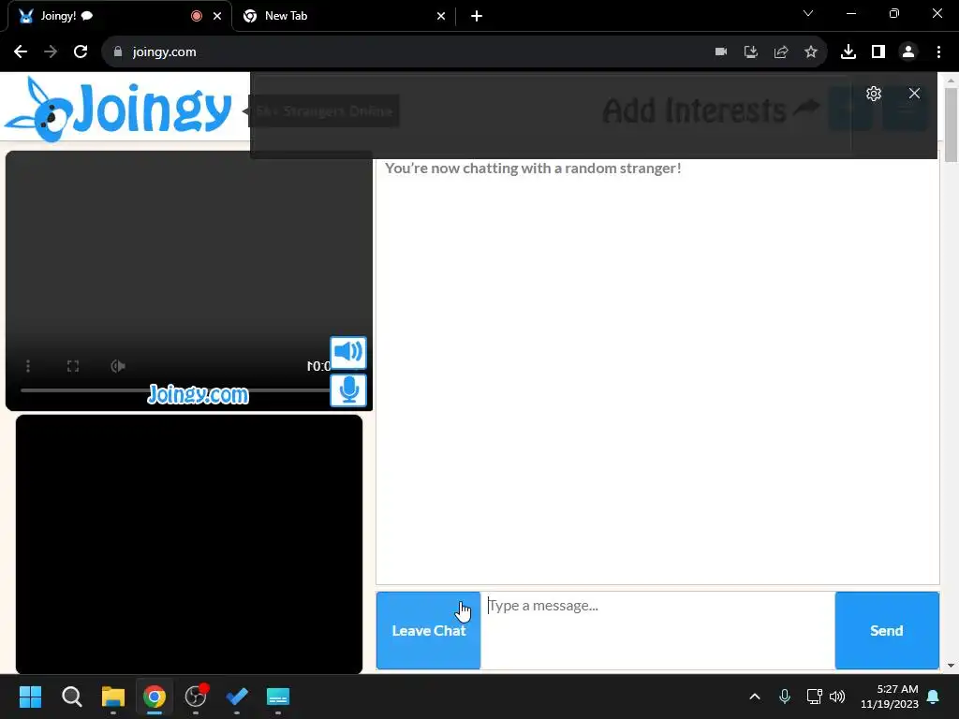959x719 pixels.
Task: Open Chrome downloads
Action: (x=848, y=52)
